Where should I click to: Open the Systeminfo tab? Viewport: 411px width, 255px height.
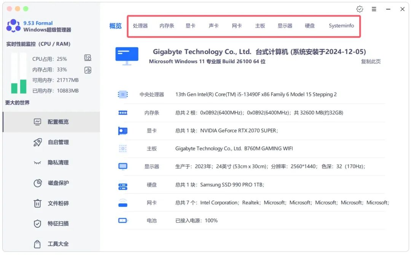pos(341,26)
